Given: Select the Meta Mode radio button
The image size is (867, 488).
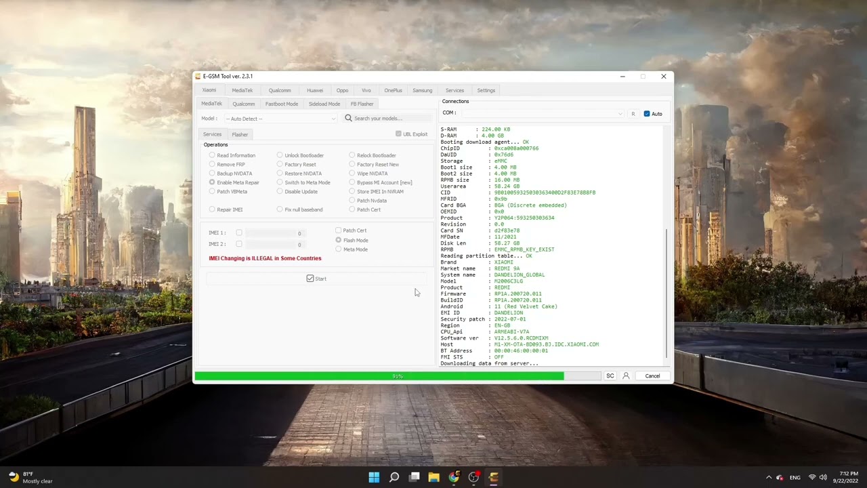Looking at the screenshot, I should pos(339,249).
